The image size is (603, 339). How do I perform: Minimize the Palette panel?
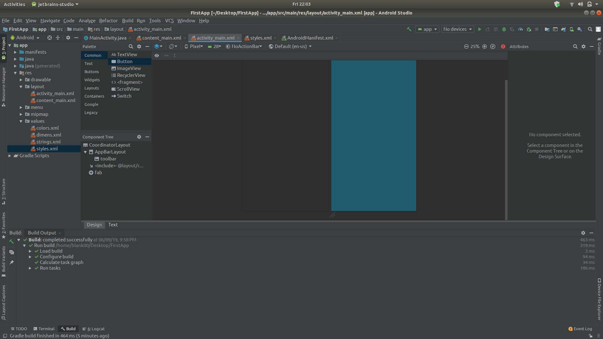[147, 46]
